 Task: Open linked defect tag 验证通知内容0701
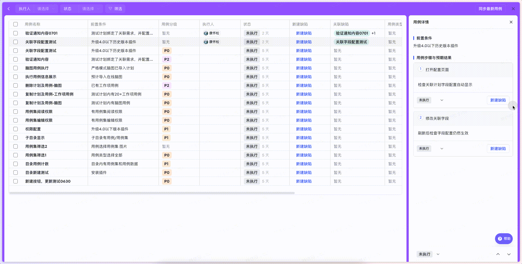coord(352,33)
